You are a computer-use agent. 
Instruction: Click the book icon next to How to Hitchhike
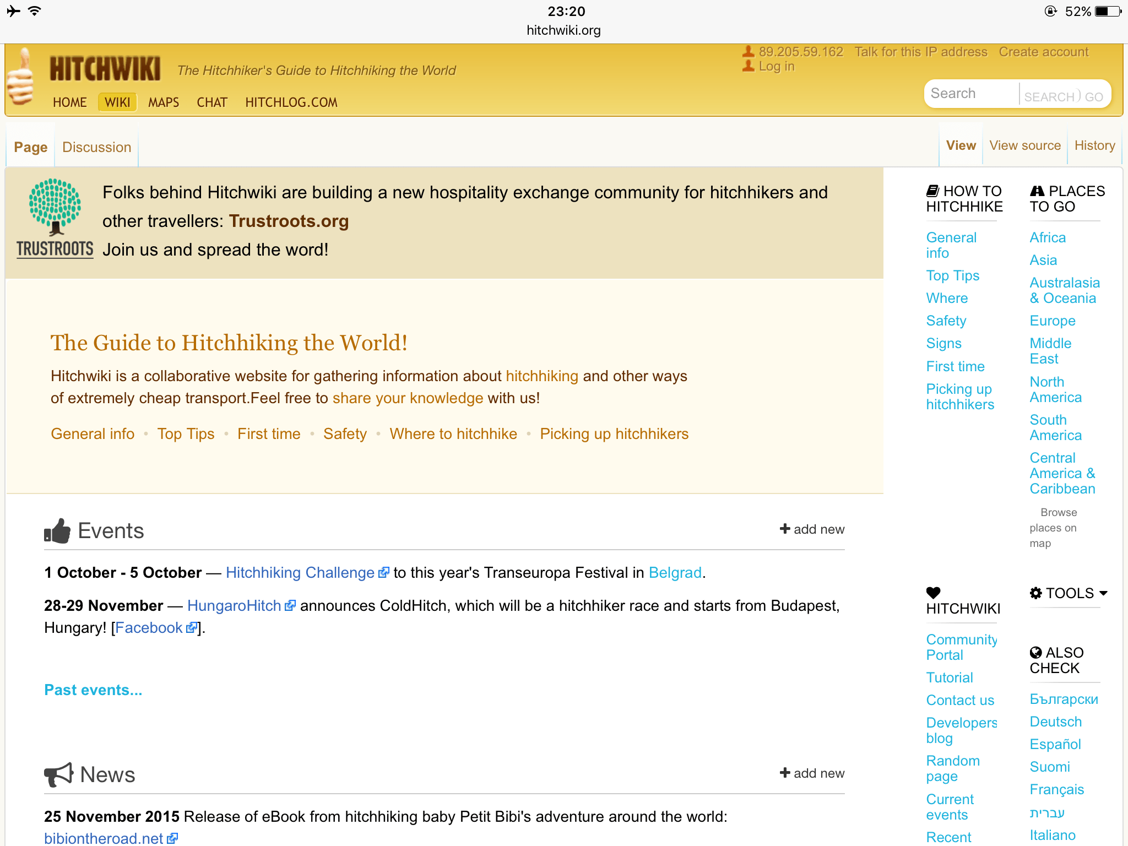click(x=932, y=191)
